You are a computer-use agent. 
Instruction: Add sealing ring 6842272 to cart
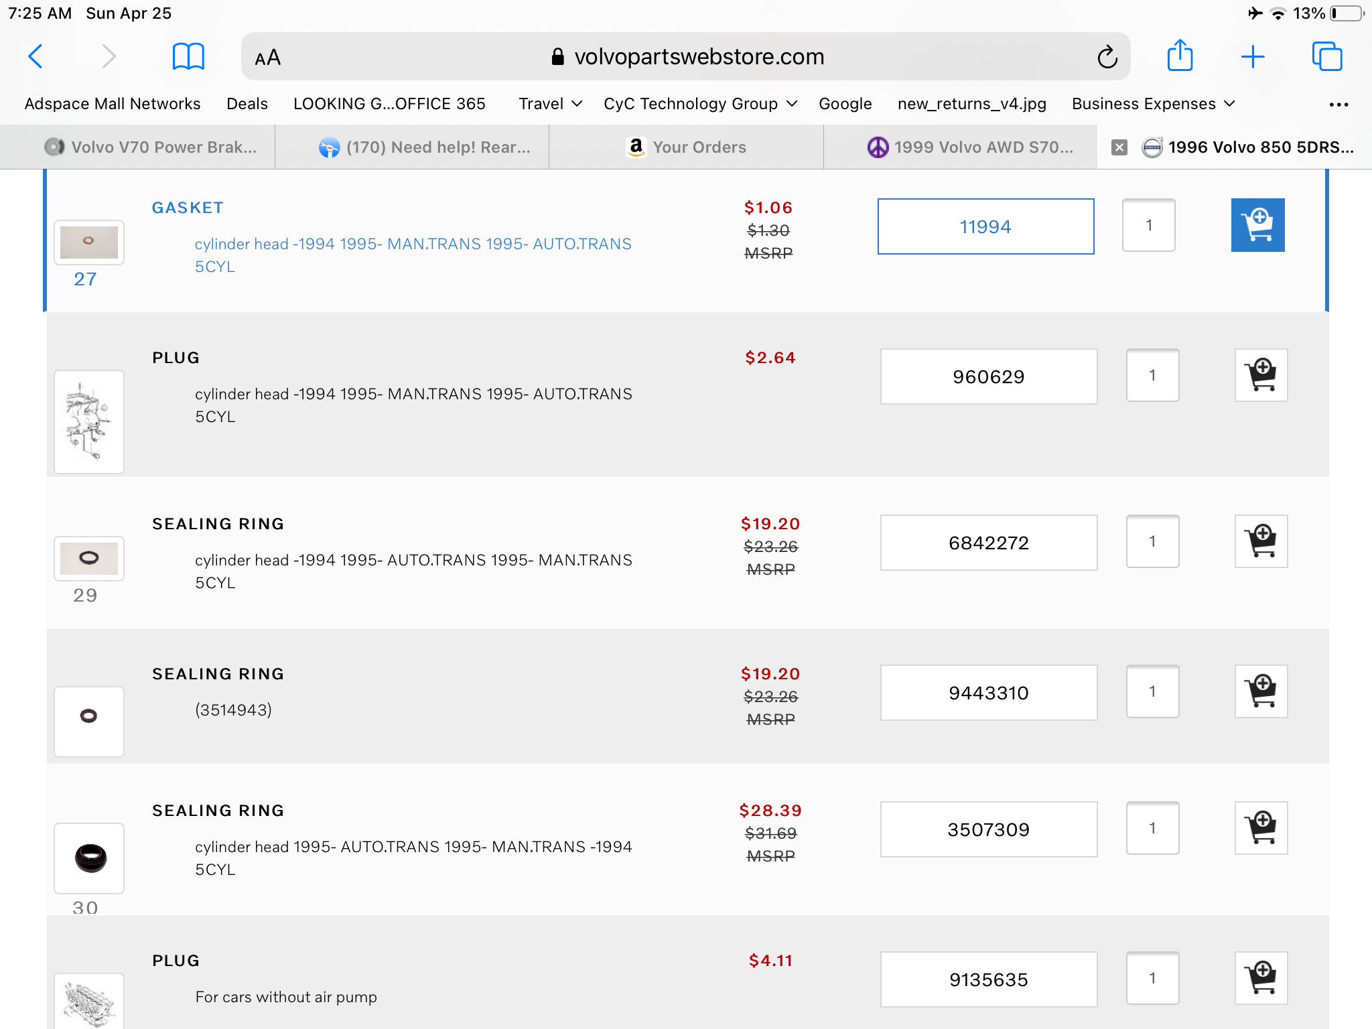(x=1261, y=541)
